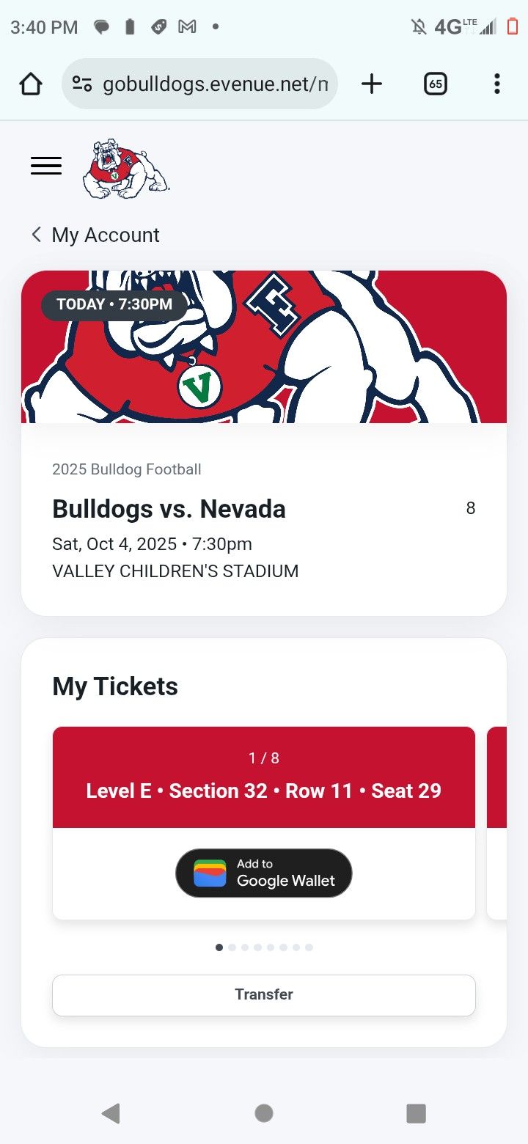Open Android recent apps square button
The image size is (528, 1144).
pyautogui.click(x=416, y=1113)
